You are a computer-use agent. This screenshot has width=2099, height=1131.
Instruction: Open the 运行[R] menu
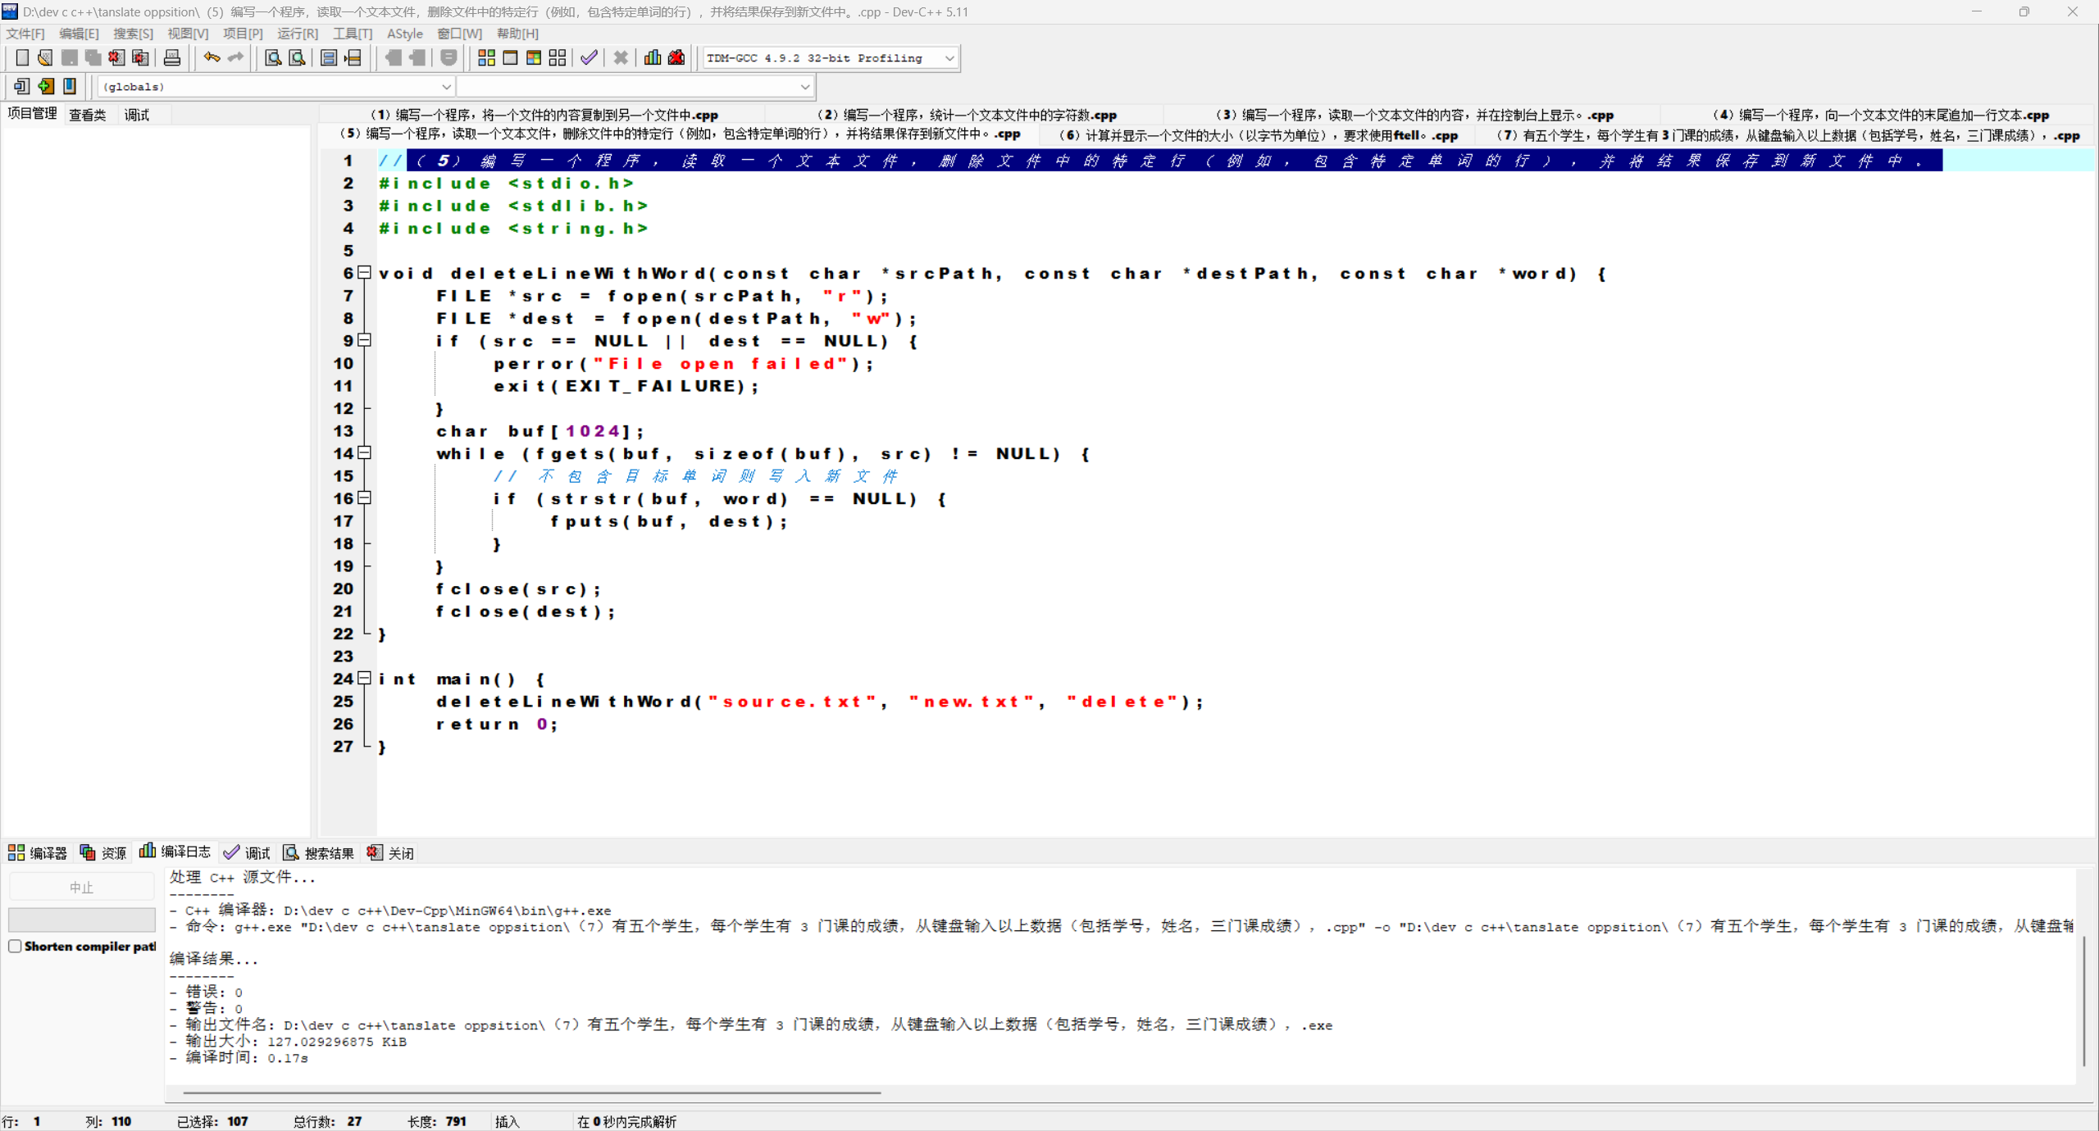pos(297,34)
